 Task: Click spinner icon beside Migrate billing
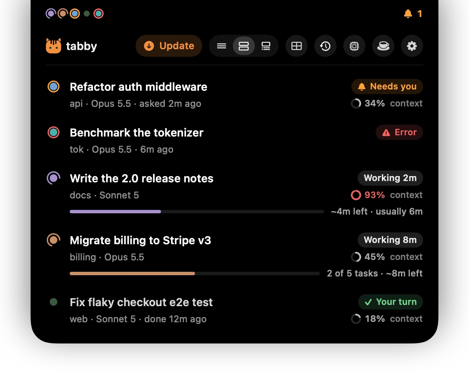[54, 240]
